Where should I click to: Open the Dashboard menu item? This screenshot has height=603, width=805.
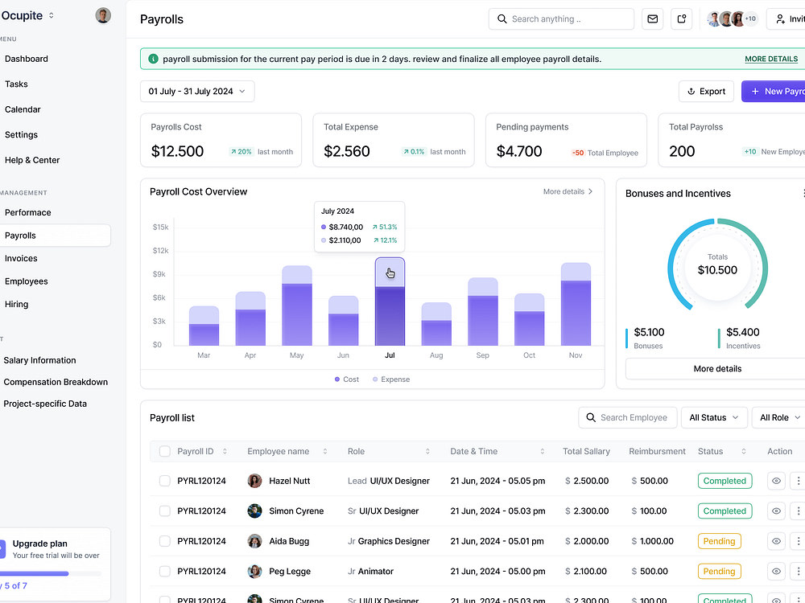tap(27, 59)
